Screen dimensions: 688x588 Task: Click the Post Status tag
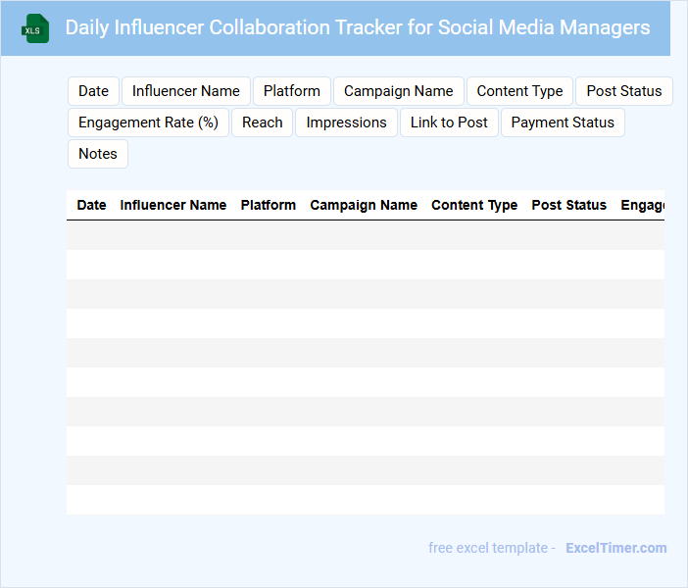(x=623, y=91)
